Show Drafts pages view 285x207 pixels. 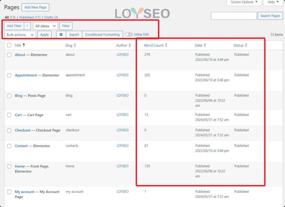coord(51,17)
